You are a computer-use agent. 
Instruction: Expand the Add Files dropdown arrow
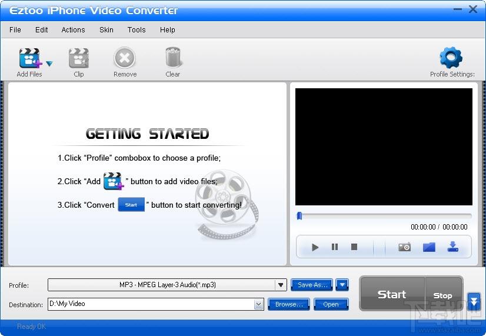(49, 64)
